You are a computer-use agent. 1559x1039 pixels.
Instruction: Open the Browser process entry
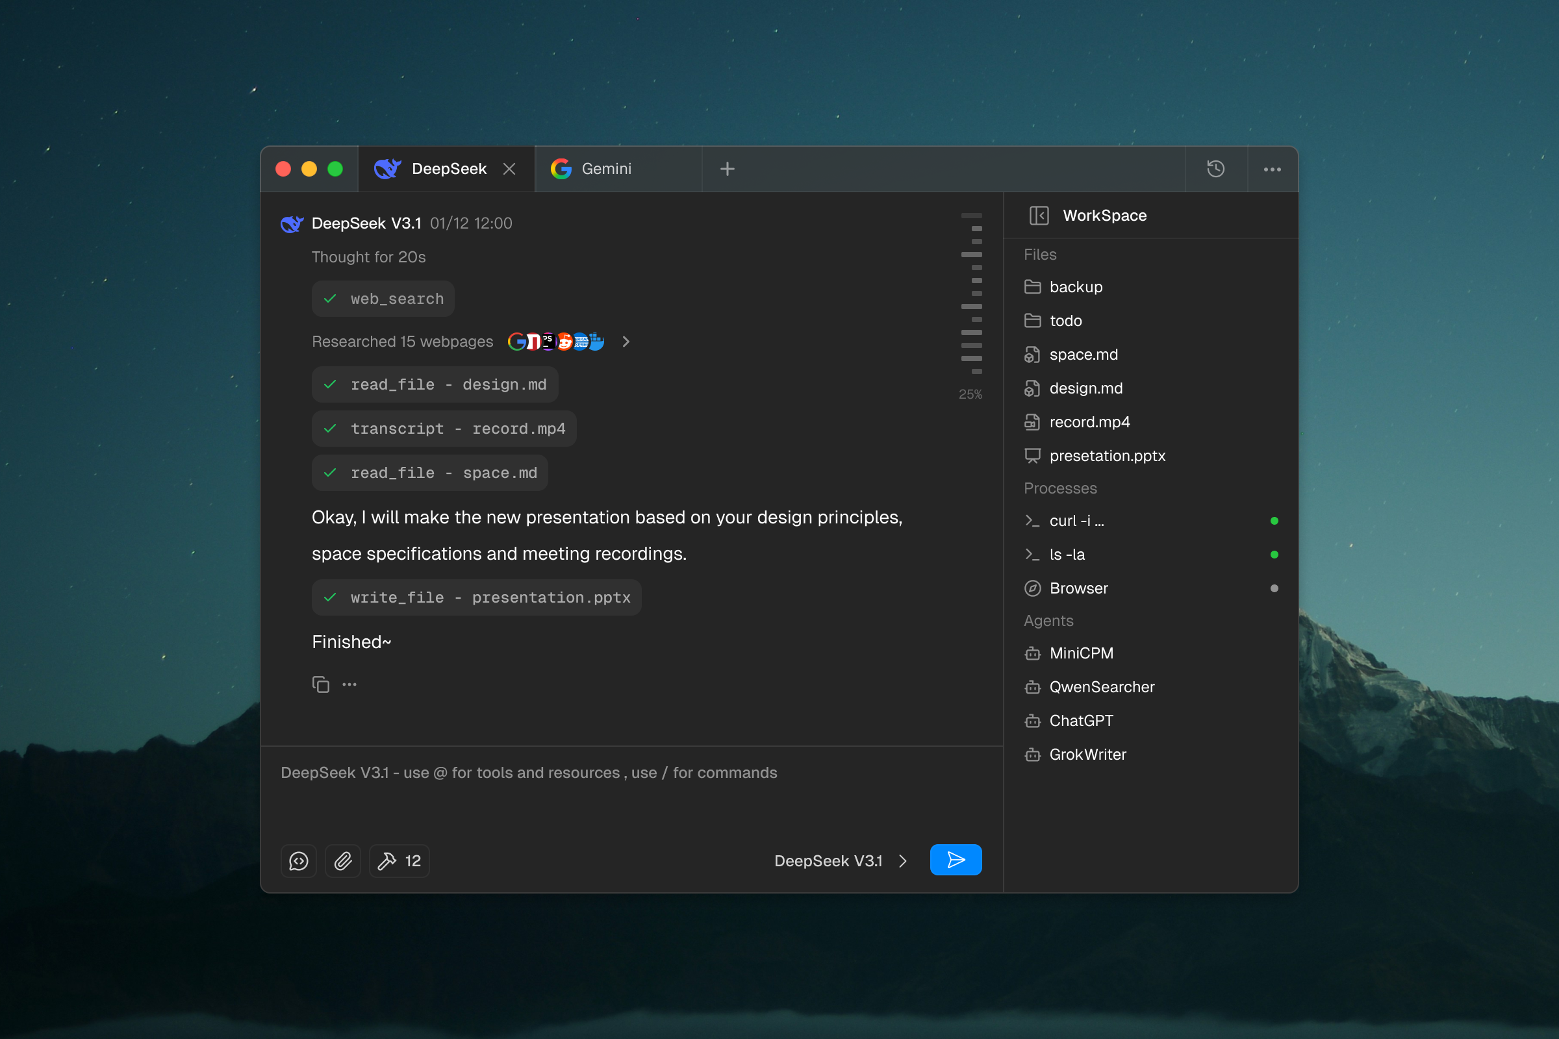pos(1078,588)
